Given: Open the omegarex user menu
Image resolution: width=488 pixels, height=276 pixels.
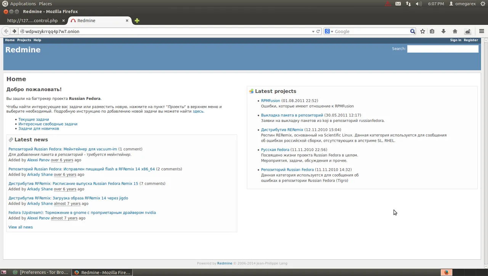Looking at the screenshot, I should coord(462,4).
